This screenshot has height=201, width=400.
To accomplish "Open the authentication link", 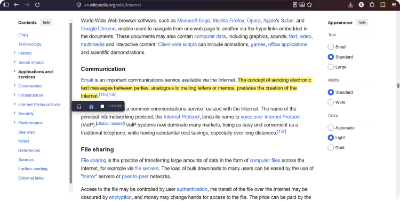I will [192, 189].
